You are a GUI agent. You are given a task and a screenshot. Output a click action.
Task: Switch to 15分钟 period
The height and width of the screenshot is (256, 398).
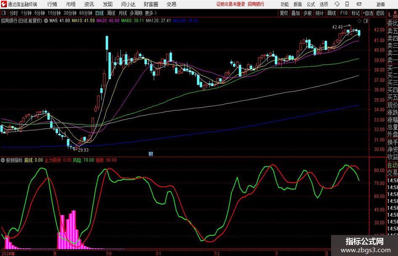pyautogui.click(x=54, y=13)
